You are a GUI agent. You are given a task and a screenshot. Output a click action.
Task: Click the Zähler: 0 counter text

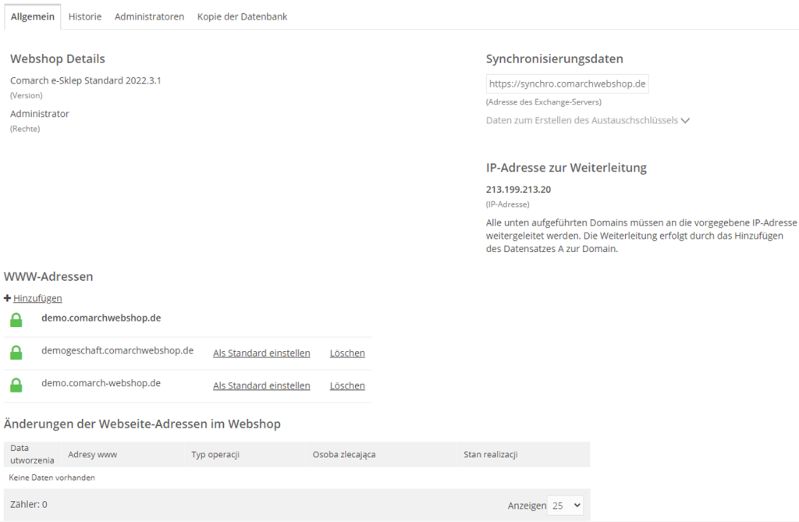[x=29, y=505]
